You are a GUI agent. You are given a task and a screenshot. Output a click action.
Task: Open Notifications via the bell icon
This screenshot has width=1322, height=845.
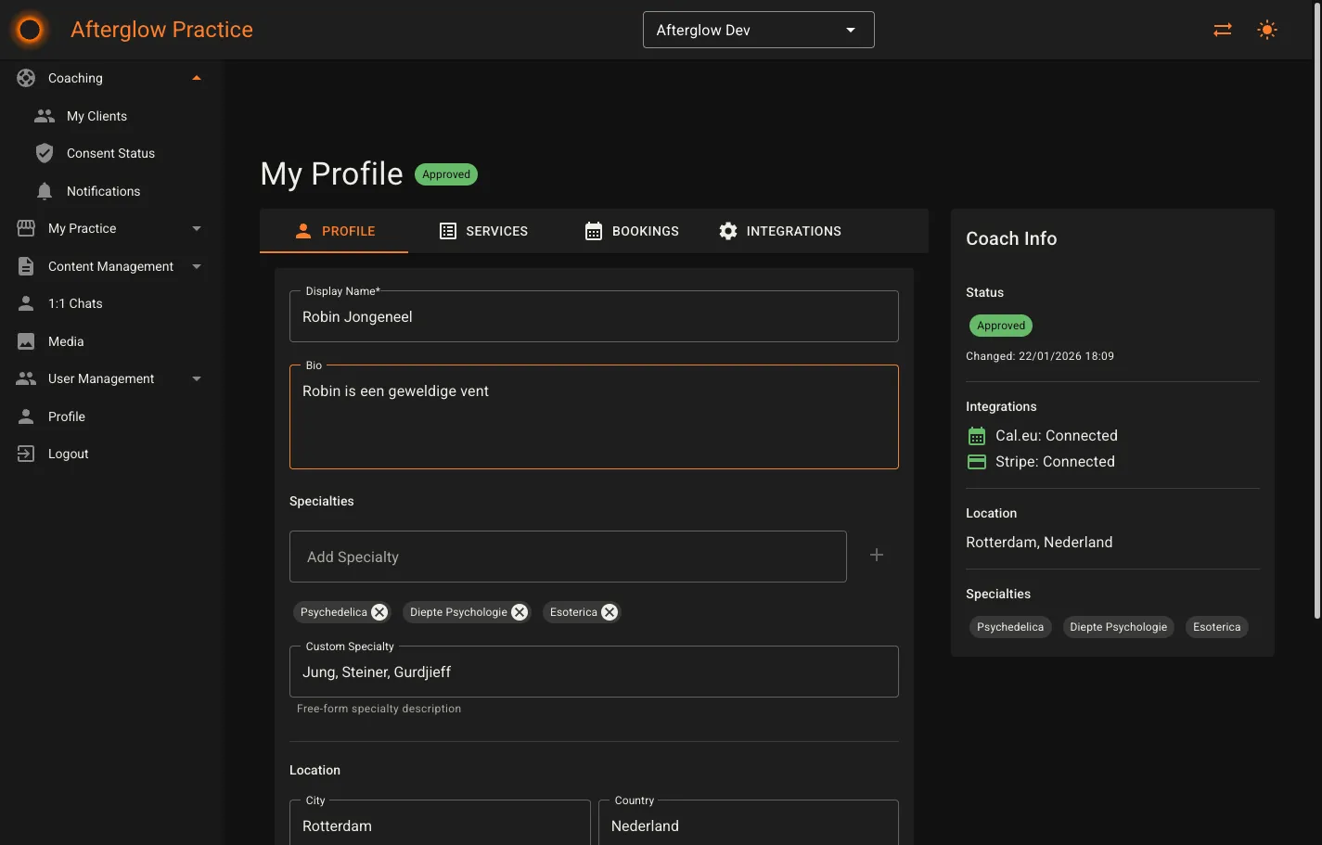[44, 190]
